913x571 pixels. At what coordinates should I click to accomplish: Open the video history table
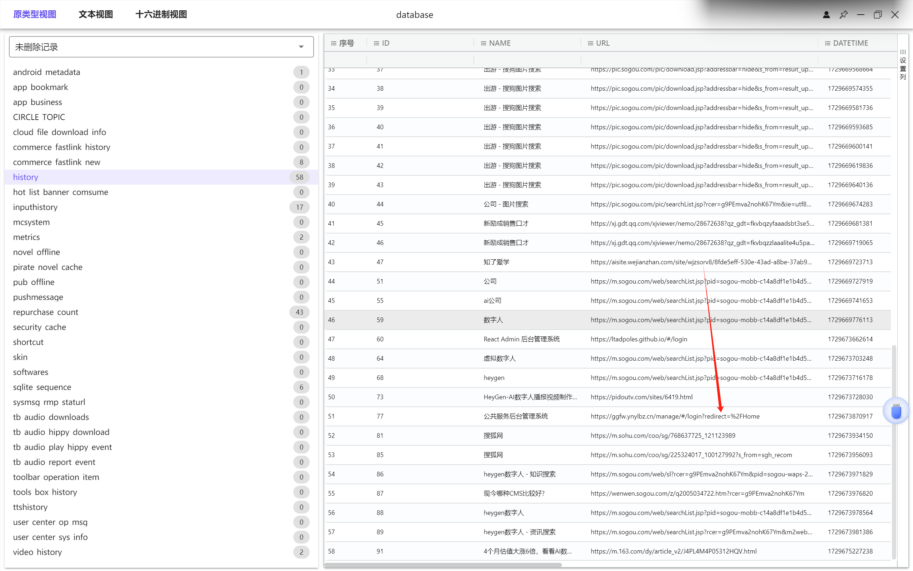(37, 552)
